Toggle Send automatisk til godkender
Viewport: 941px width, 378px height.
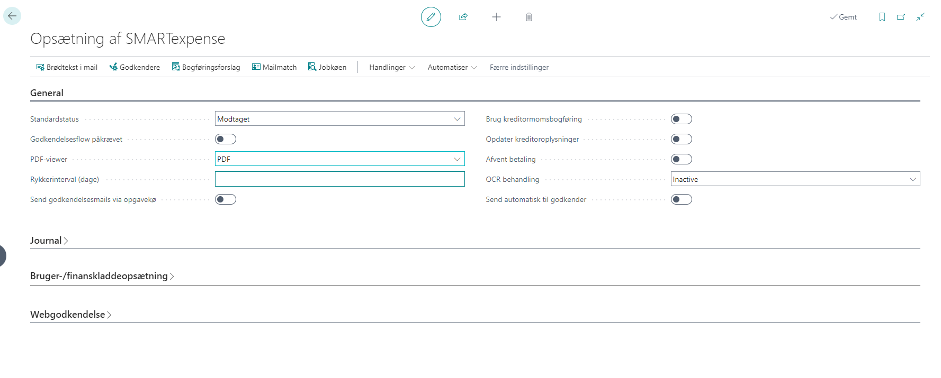(681, 199)
